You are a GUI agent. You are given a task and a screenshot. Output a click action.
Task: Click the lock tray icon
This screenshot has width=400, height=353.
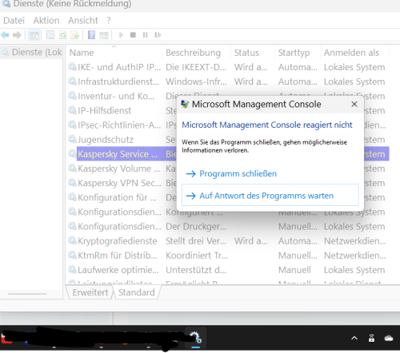(x=371, y=338)
